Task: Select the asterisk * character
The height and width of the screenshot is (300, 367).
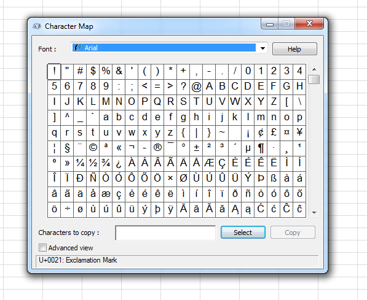Action: point(170,71)
